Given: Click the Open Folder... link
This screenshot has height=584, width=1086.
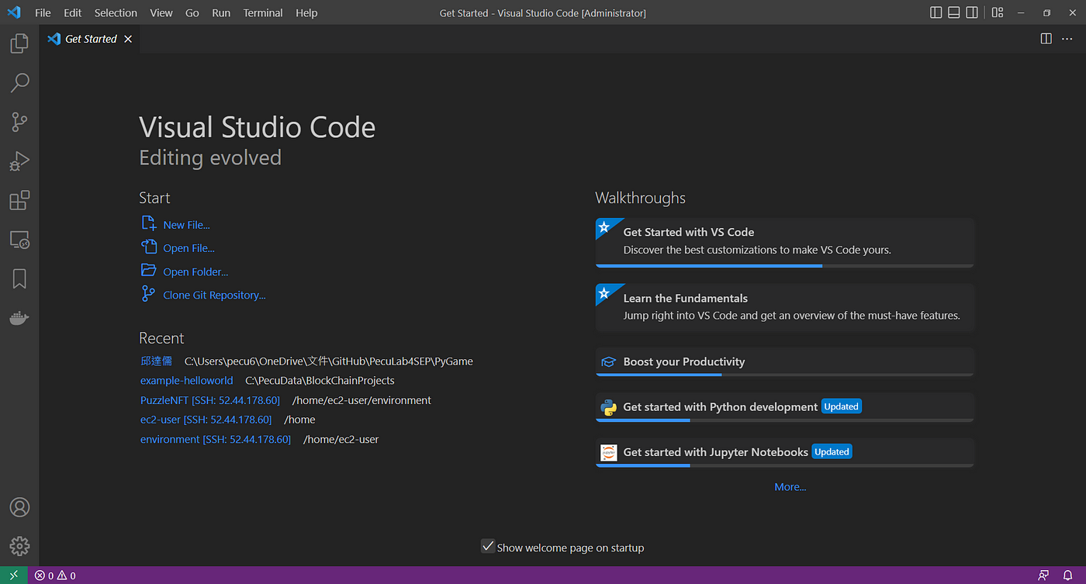Looking at the screenshot, I should coord(195,271).
